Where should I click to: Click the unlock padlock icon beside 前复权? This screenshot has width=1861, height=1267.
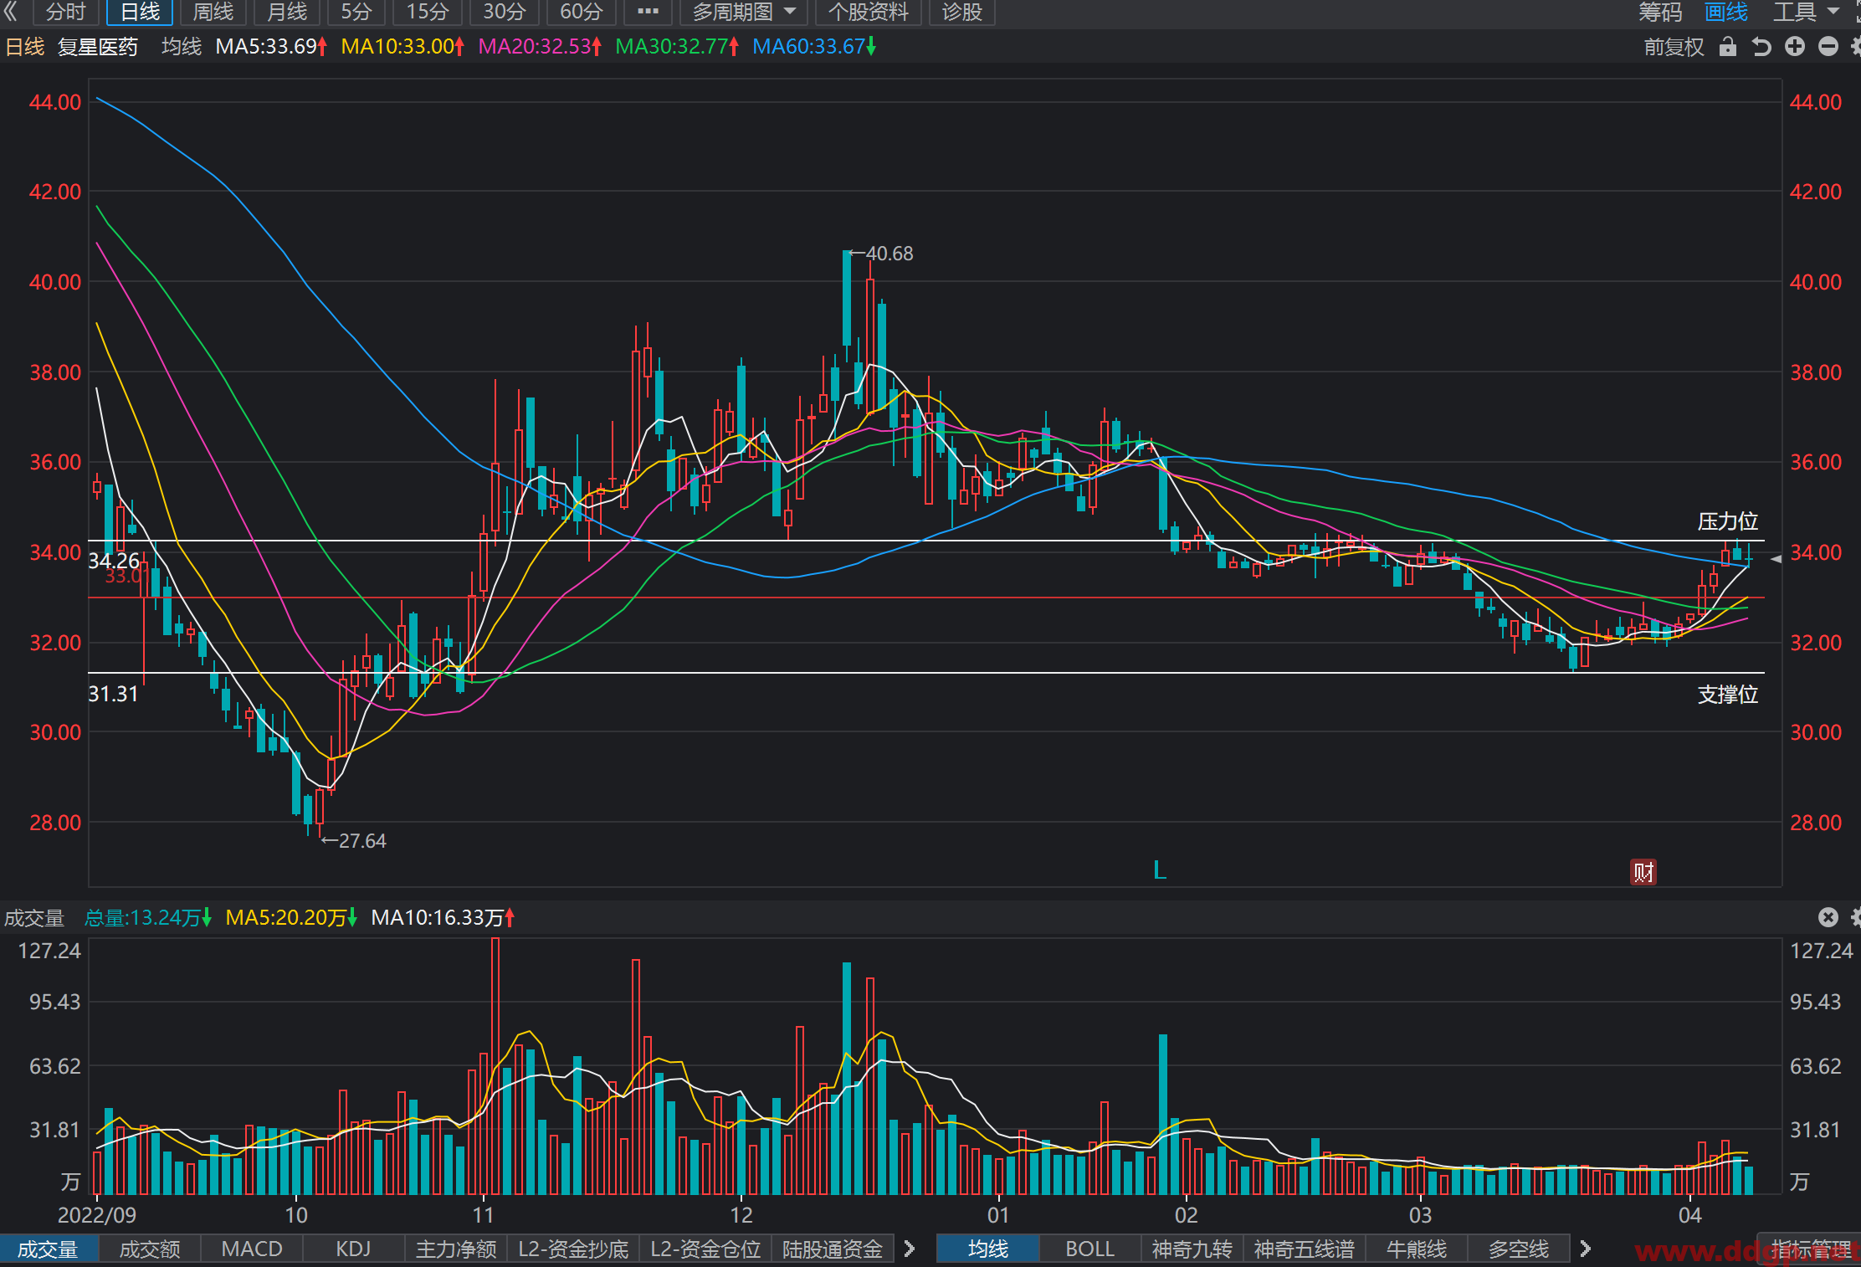(x=1727, y=47)
